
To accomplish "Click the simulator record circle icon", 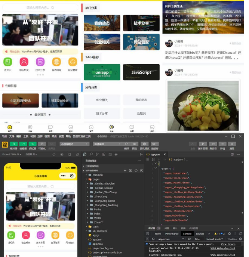I will [x=62, y=154].
